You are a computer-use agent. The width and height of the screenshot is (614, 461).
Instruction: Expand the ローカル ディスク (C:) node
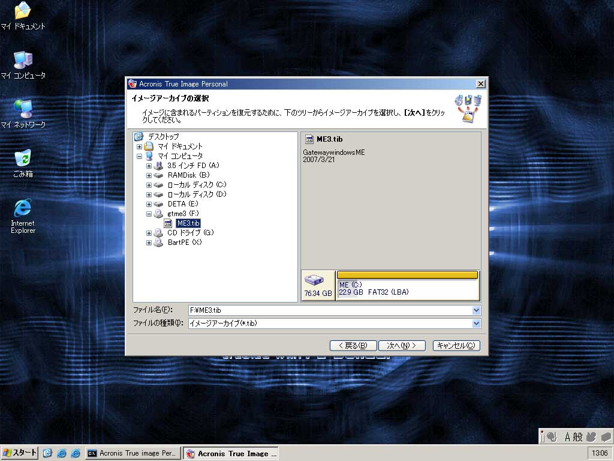click(149, 185)
